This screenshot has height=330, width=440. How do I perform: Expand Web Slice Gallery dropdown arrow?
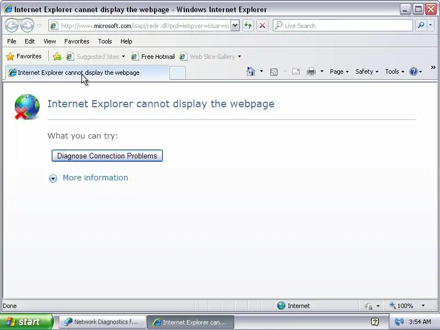click(239, 57)
